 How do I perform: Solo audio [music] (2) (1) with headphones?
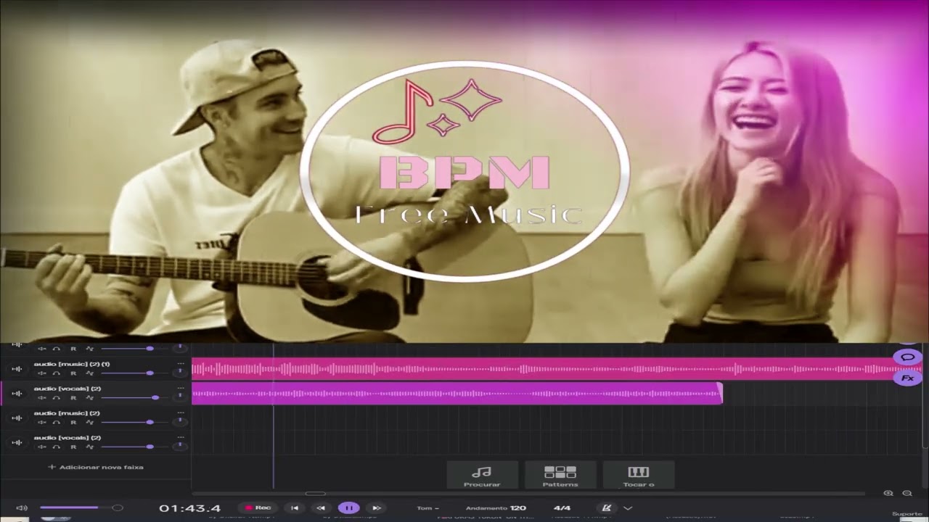[x=57, y=373]
